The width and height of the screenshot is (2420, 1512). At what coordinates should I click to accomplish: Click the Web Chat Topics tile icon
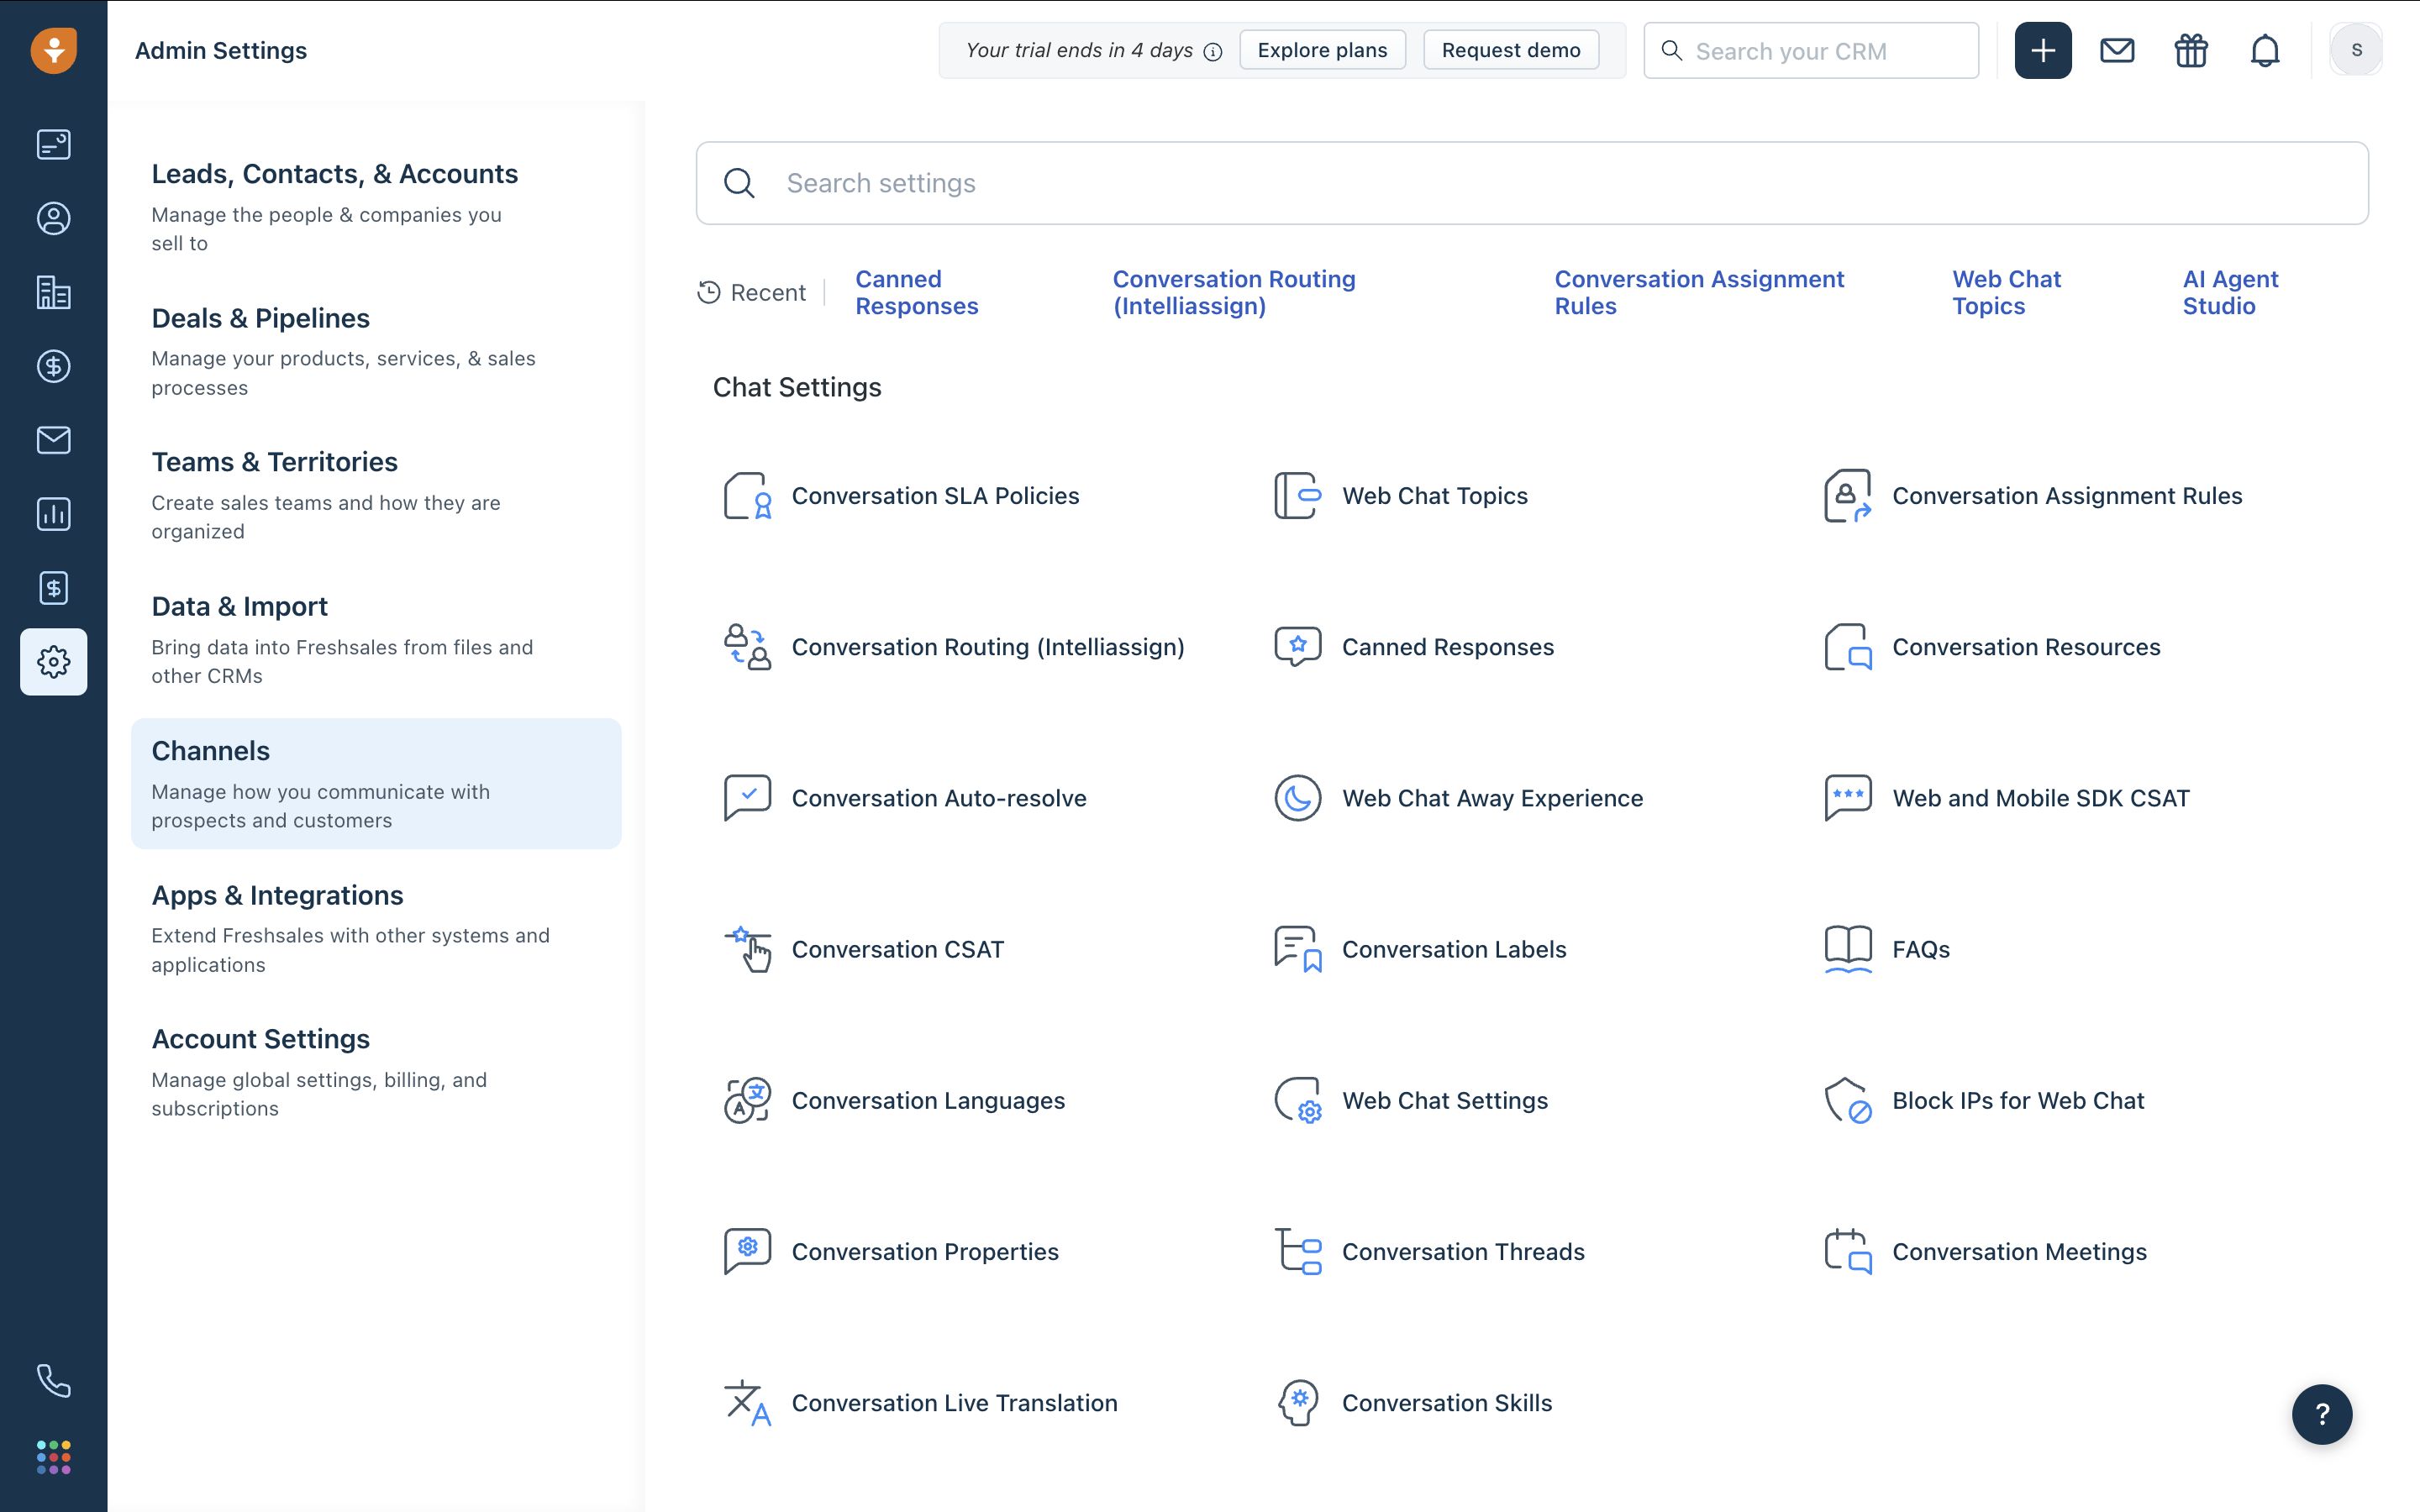pyautogui.click(x=1298, y=496)
